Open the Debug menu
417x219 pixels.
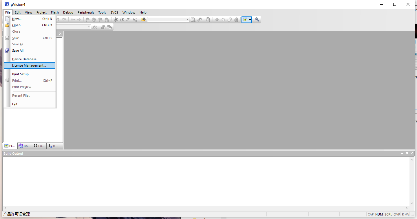(x=68, y=12)
